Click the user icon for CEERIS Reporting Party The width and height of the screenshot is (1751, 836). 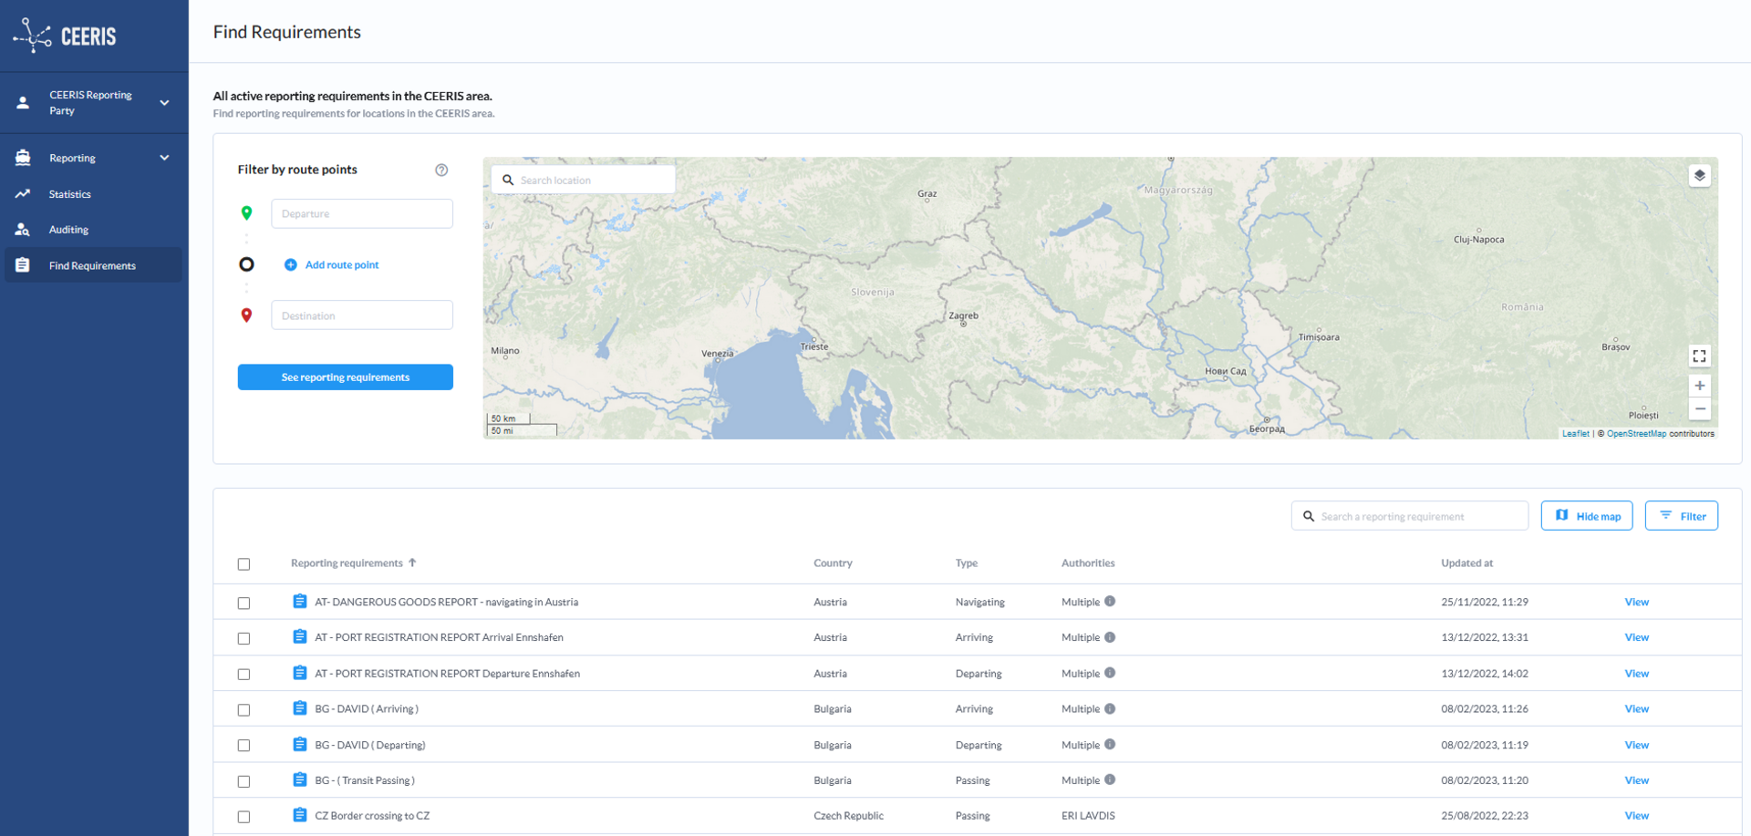23,103
